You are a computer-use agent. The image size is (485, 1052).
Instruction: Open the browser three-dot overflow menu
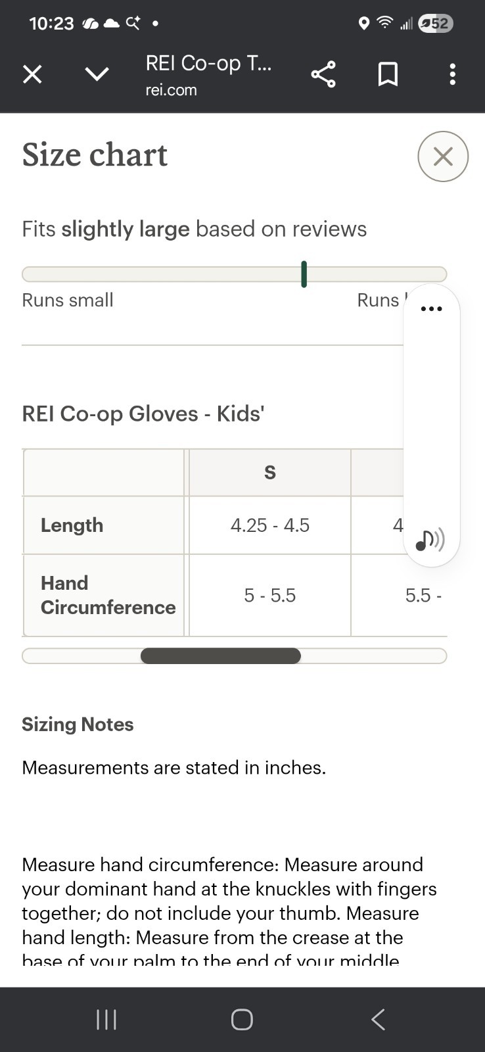(x=452, y=74)
